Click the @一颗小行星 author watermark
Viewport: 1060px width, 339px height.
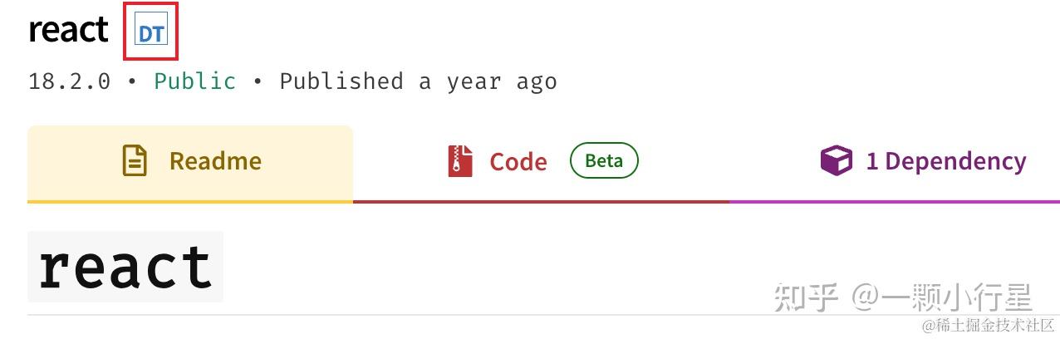(x=943, y=297)
